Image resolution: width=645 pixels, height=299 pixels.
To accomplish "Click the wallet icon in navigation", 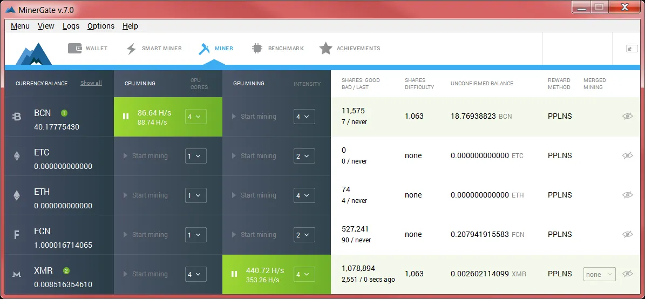I will tap(75, 48).
